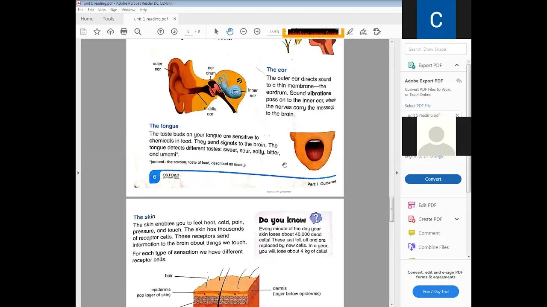This screenshot has height=307, width=547.
Task: Open the File menu
Action: 80,10
